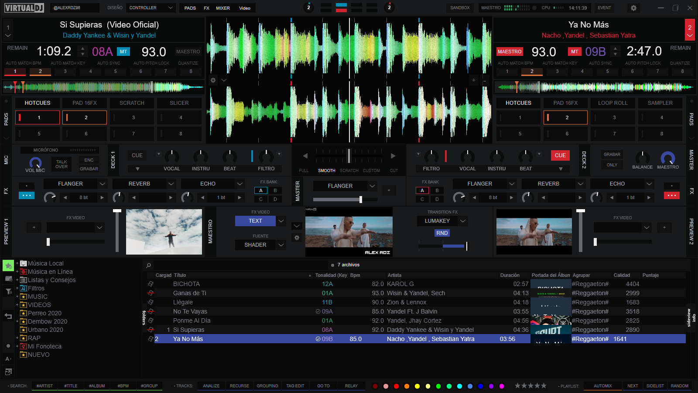698x393 pixels.
Task: Click the add filter folder funnel icon
Action: (x=8, y=291)
